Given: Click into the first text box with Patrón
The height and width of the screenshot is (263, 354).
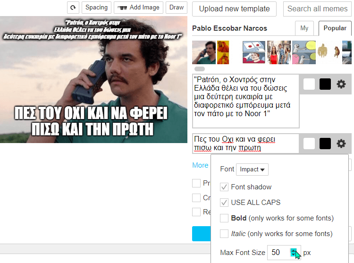Looking at the screenshot, I should pyautogui.click(x=246, y=101).
